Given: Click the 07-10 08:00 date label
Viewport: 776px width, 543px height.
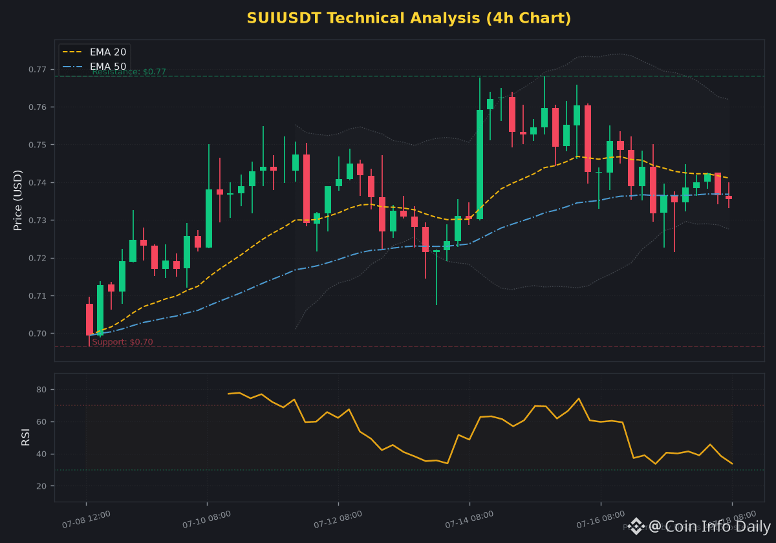Looking at the screenshot, I should pos(208,520).
